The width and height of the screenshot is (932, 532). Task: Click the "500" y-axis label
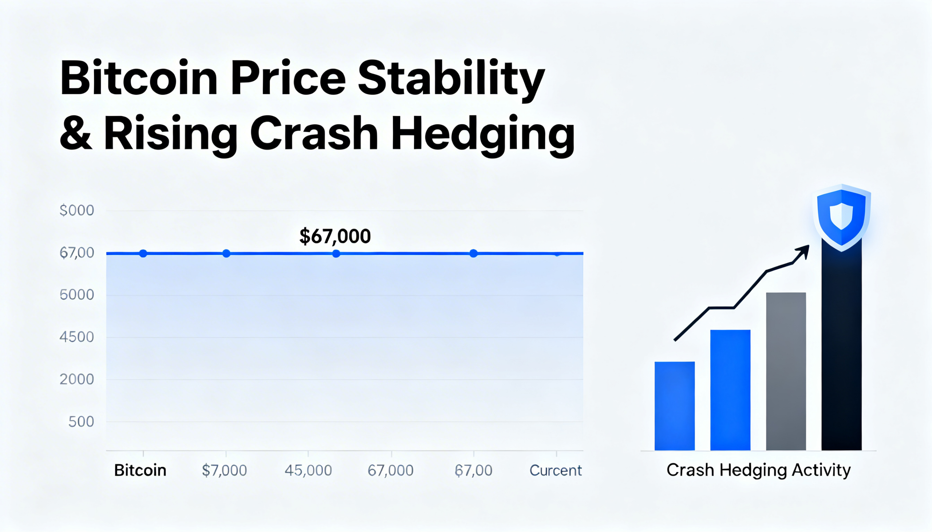click(x=81, y=422)
